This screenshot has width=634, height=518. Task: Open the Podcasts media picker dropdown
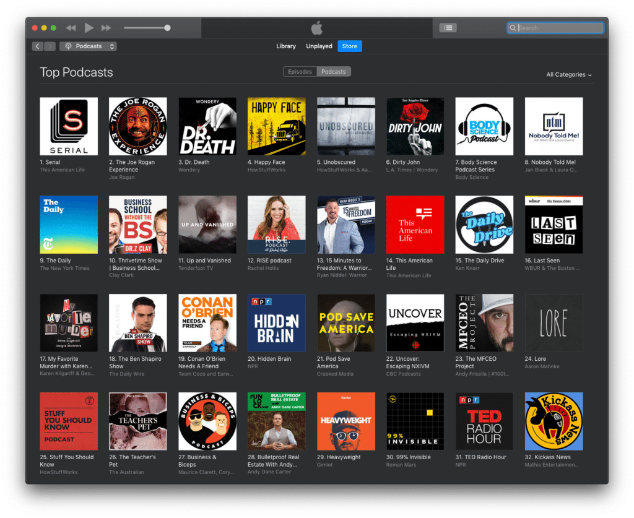pos(88,46)
